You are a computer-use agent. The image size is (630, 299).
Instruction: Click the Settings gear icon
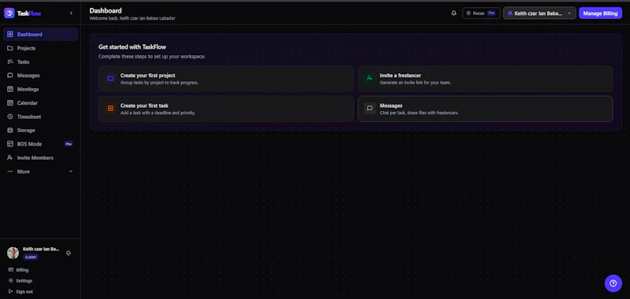[x=11, y=281]
